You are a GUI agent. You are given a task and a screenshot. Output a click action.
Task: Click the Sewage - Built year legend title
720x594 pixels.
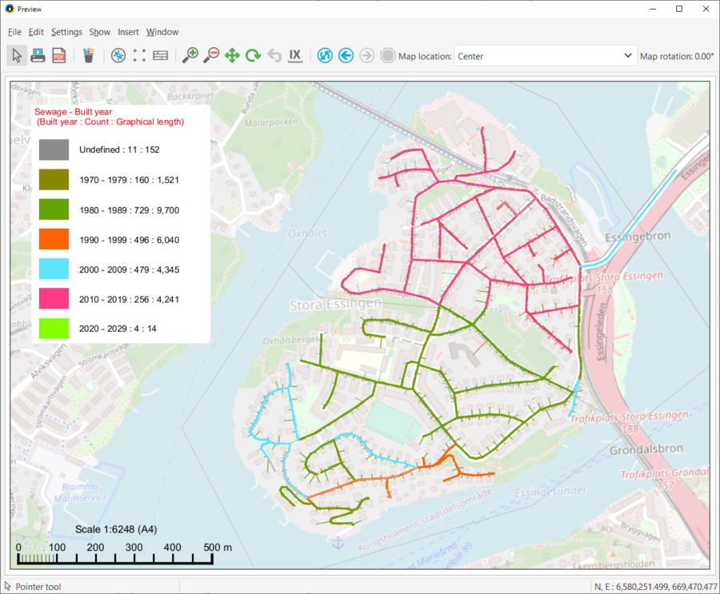tap(74, 112)
